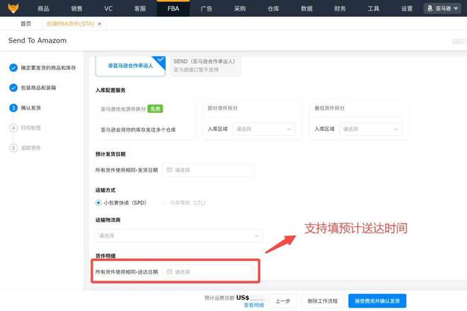Open the 财务 menu

click(x=340, y=8)
